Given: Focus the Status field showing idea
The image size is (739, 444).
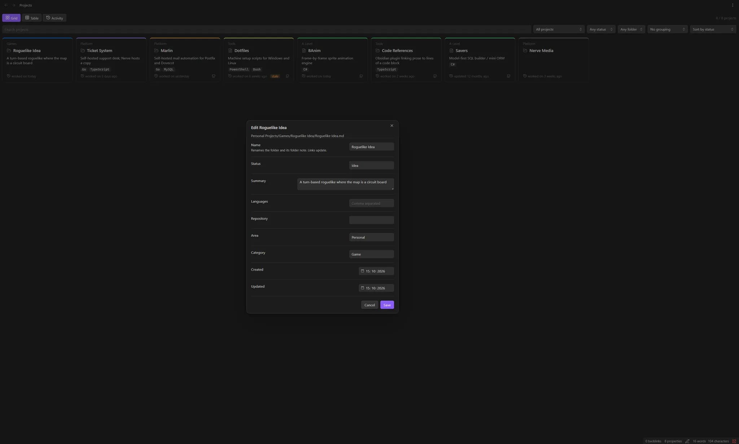Looking at the screenshot, I should 371,165.
